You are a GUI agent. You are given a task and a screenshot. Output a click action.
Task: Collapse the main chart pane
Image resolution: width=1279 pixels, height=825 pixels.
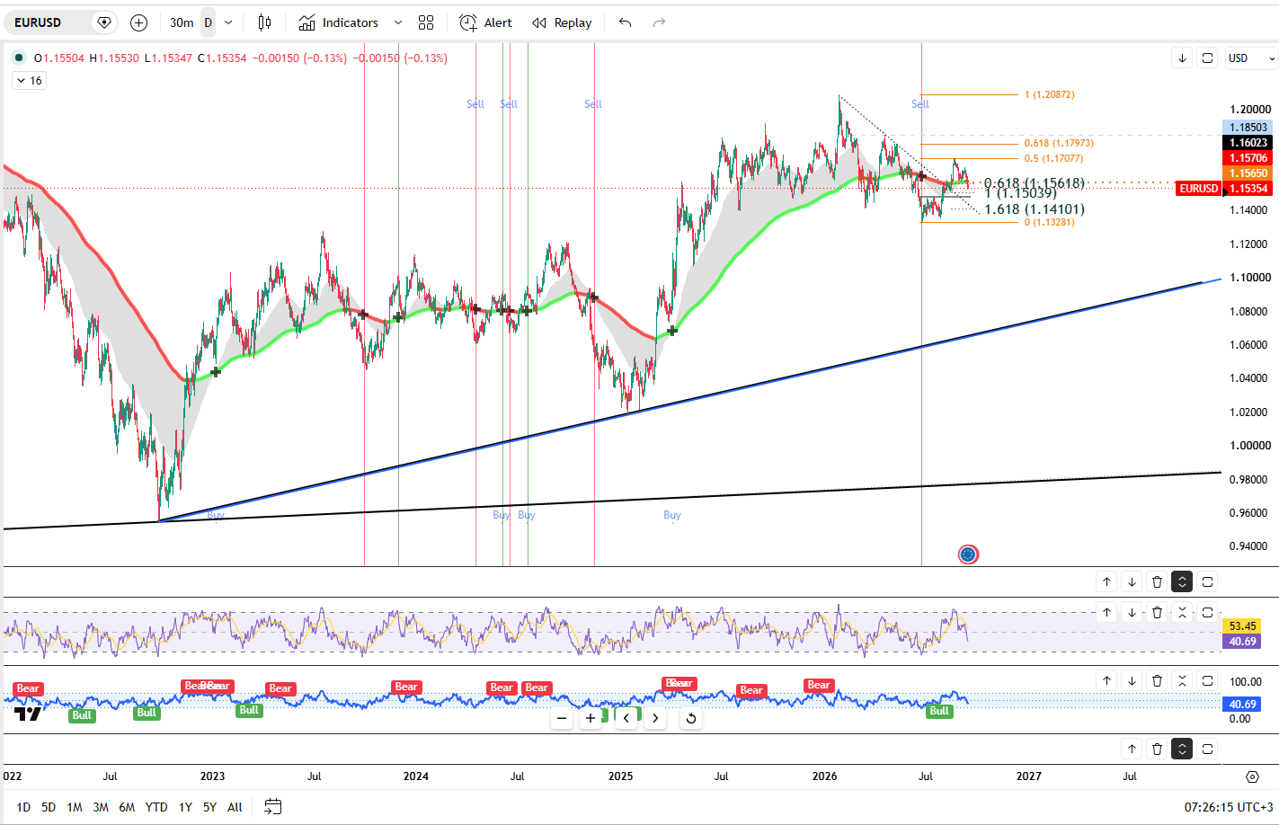(x=1182, y=581)
